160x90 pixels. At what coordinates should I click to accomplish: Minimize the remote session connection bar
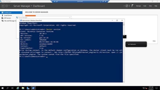click(x=101, y=1)
